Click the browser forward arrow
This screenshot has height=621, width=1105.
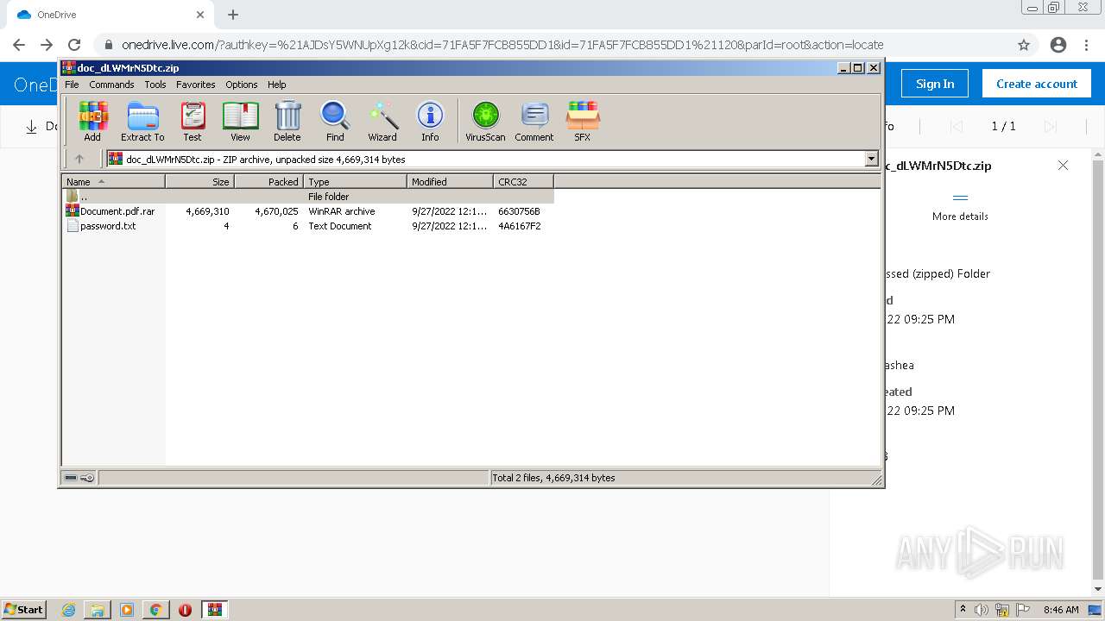tap(47, 45)
